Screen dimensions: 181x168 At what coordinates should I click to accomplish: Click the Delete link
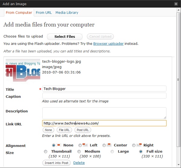point(79,163)
